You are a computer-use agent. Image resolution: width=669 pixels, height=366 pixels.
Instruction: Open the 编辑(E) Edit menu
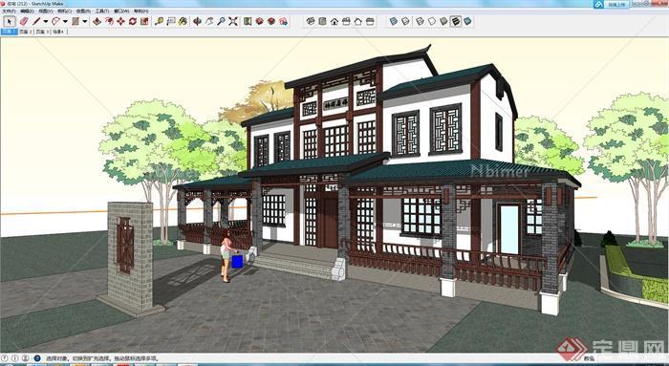27,11
